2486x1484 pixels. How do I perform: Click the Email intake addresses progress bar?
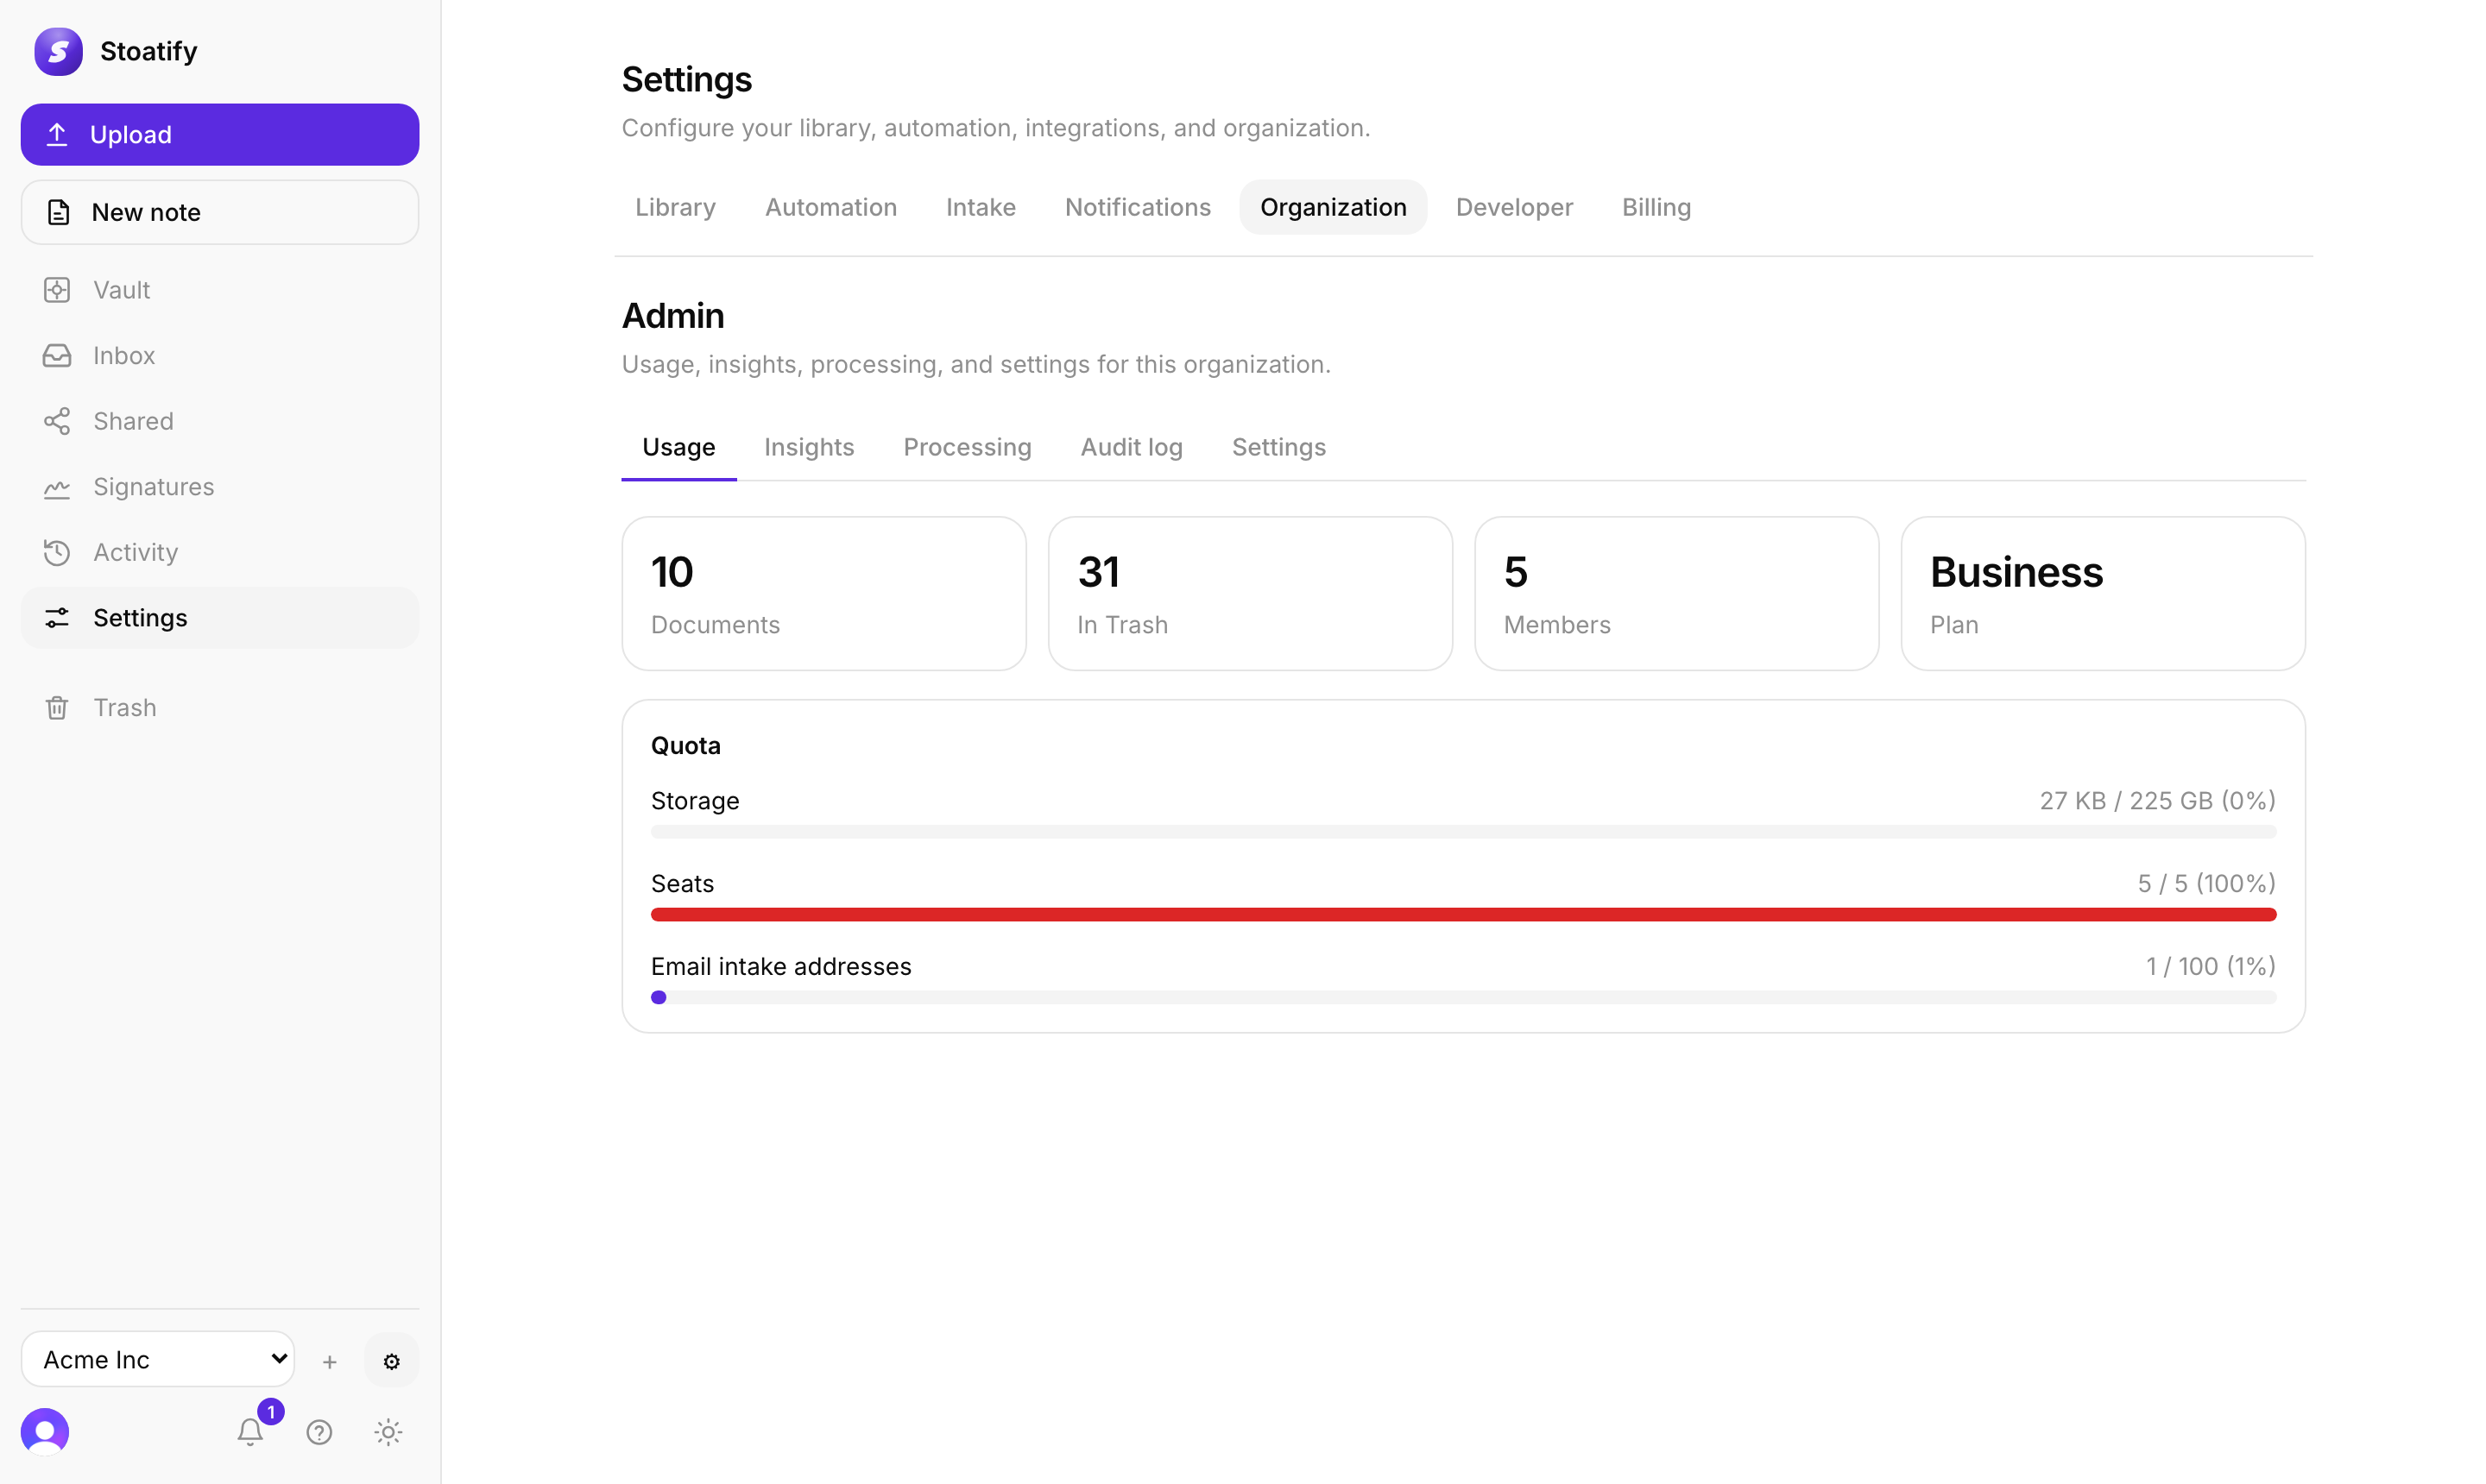1462,998
